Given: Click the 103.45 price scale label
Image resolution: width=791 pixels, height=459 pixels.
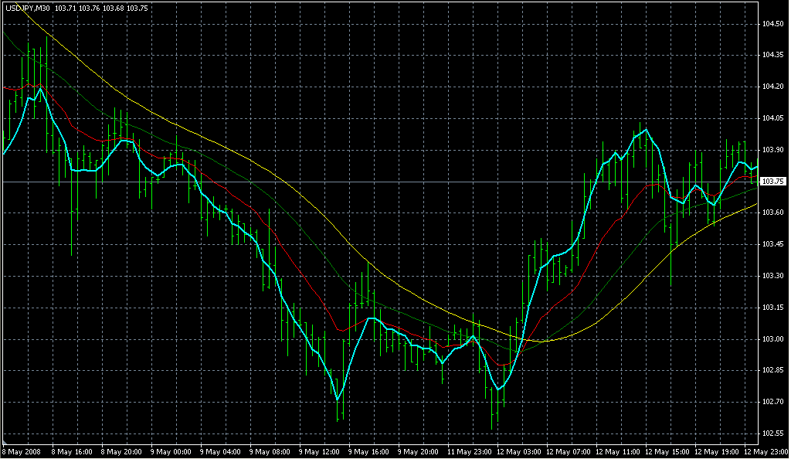Looking at the screenshot, I should 772,244.
